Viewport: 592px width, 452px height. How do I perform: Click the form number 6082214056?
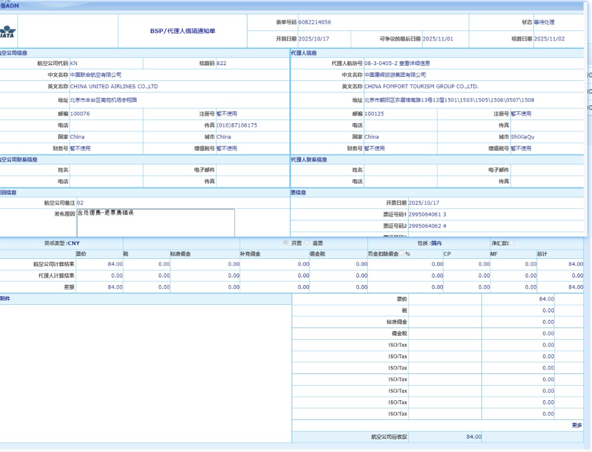coord(314,22)
